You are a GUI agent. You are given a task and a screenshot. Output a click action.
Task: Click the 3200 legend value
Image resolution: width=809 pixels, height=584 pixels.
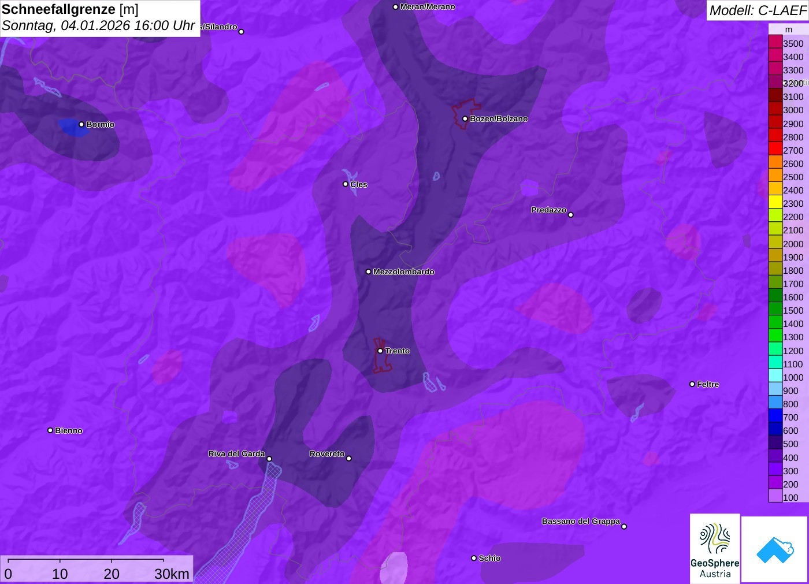coord(793,83)
